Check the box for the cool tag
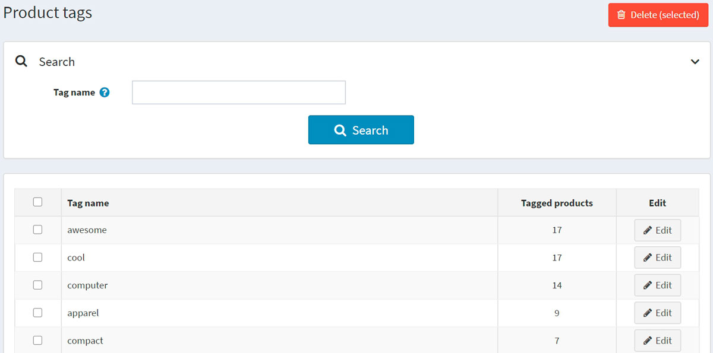Image resolution: width=713 pixels, height=353 pixels. point(38,257)
